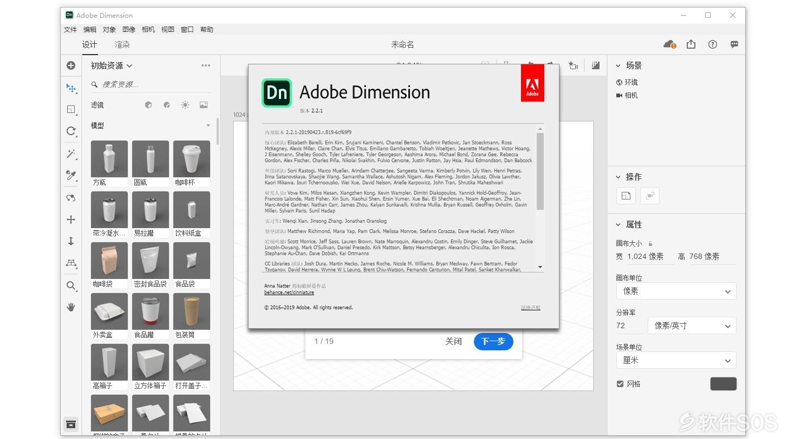The height and width of the screenshot is (439, 788).
Task: Toggle the canvas size lock icon
Action: [650, 243]
